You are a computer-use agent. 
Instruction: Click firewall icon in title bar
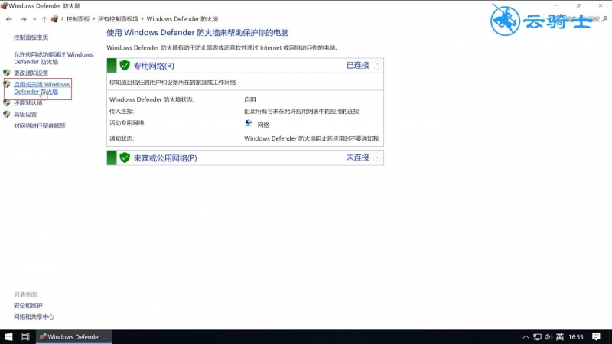pos(4,6)
